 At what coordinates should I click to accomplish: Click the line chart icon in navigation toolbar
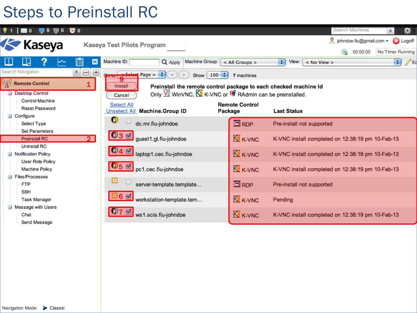(x=62, y=62)
